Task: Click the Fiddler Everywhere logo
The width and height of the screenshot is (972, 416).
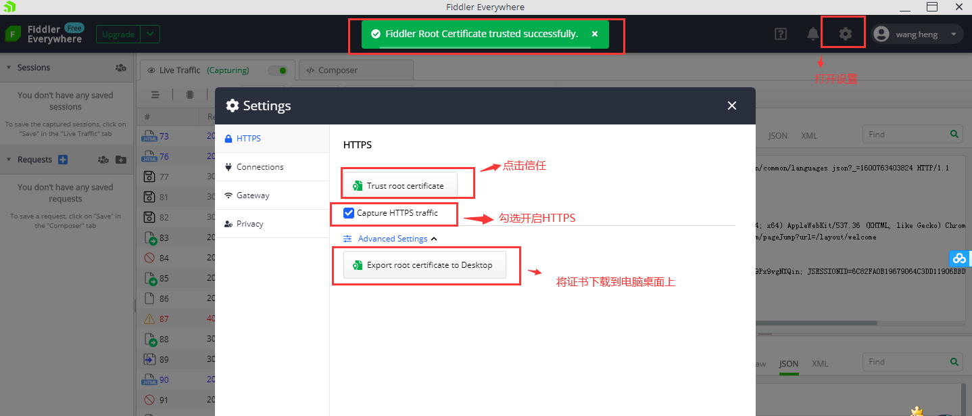Action: click(x=44, y=34)
